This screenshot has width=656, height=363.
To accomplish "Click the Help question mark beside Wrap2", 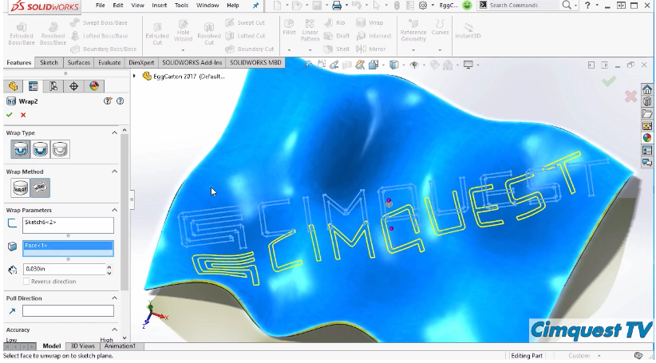I will click(x=121, y=101).
